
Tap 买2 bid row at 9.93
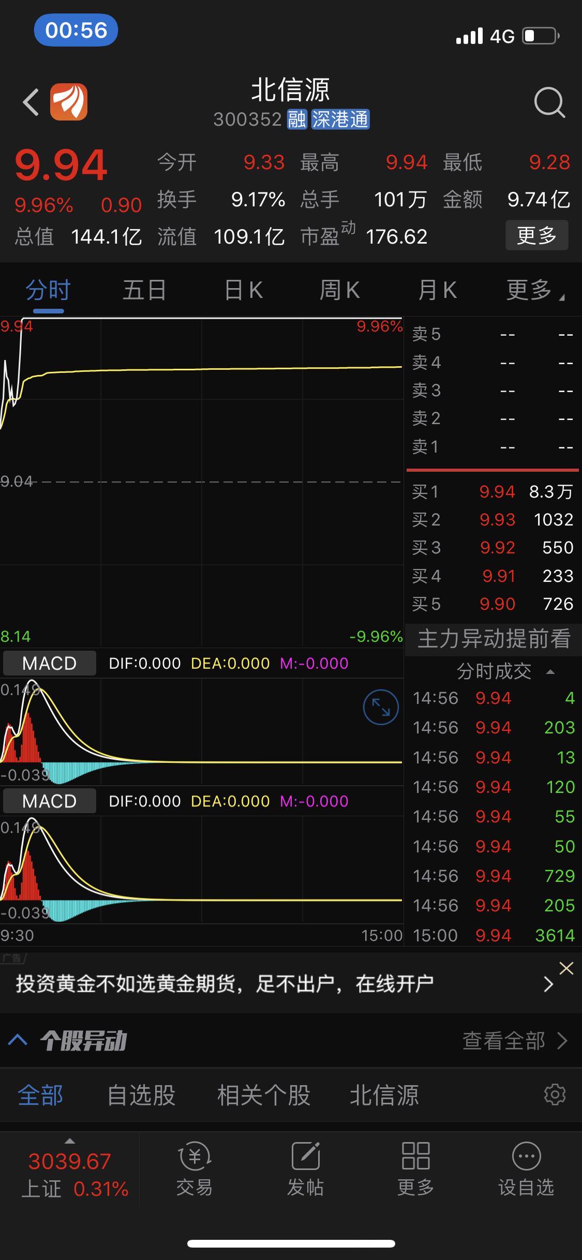[493, 519]
